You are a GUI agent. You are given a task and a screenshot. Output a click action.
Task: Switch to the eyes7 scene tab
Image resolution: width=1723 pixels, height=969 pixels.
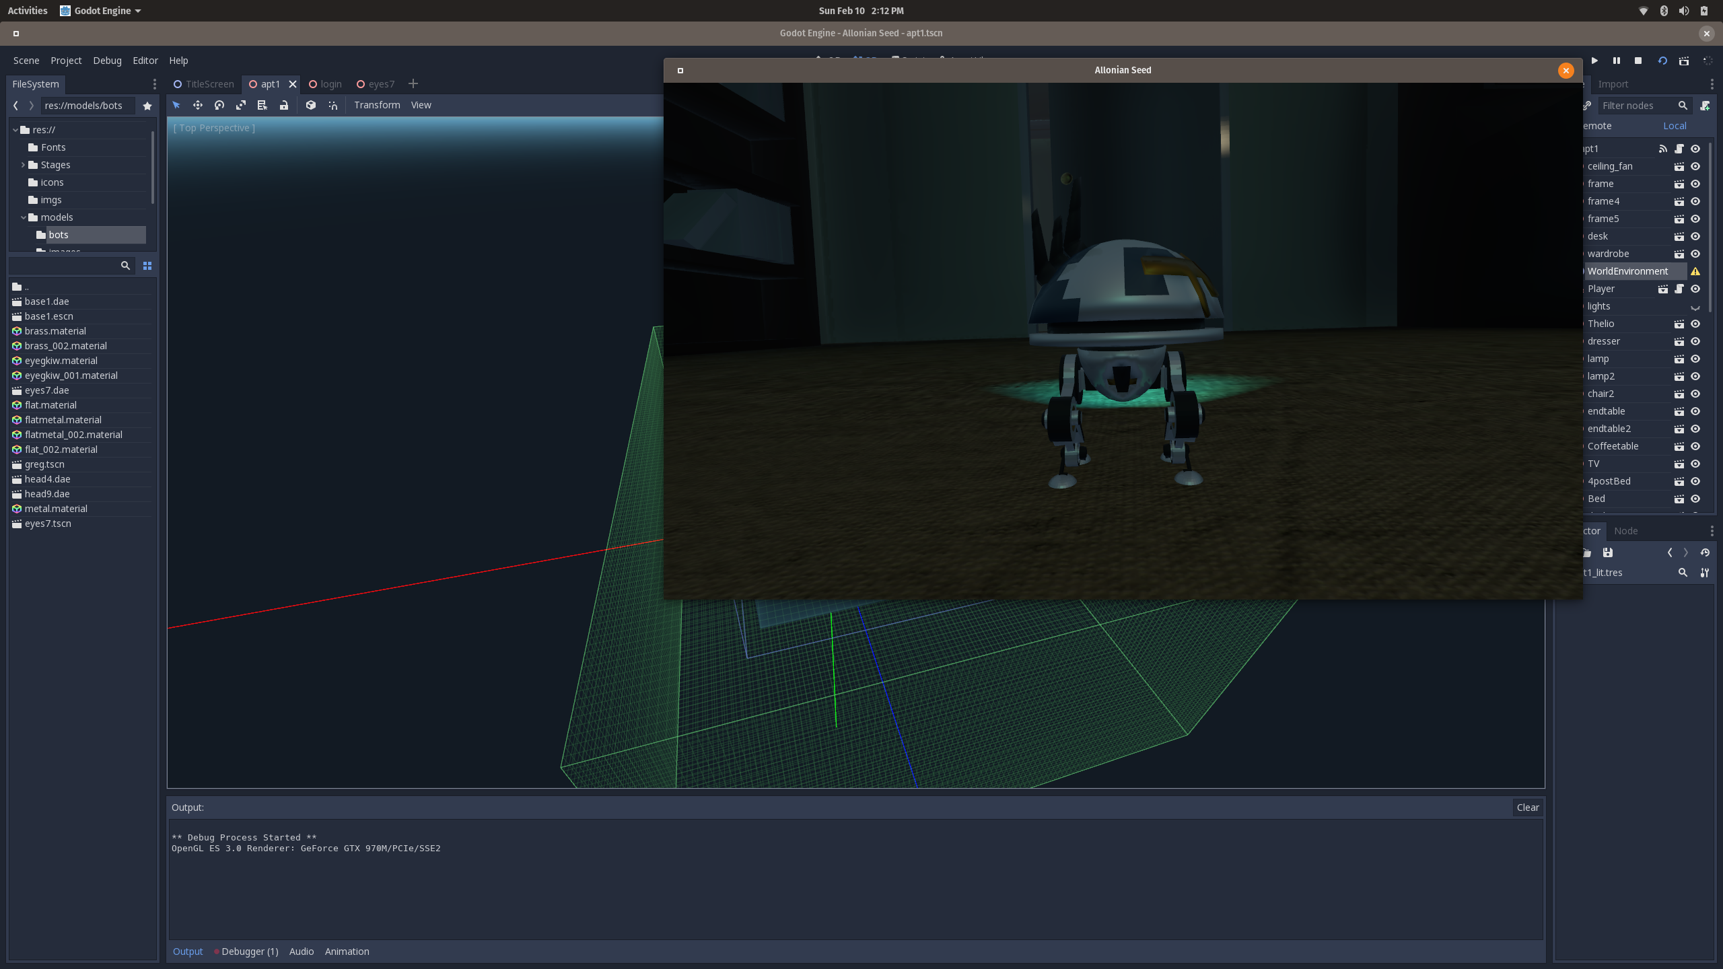click(x=381, y=84)
